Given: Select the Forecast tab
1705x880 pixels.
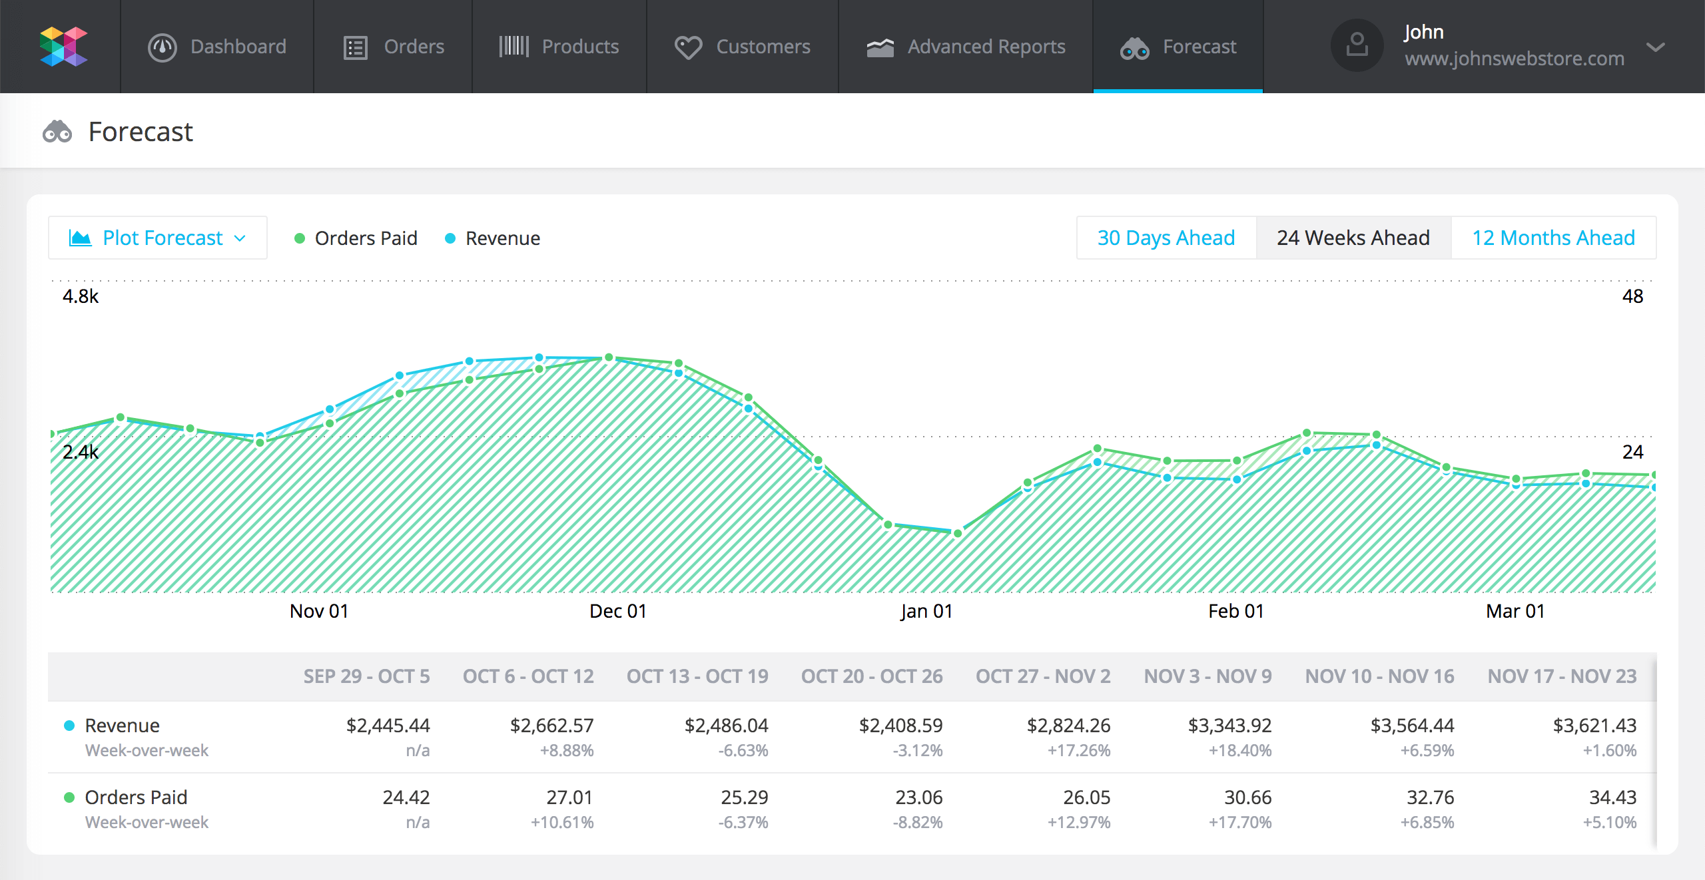Looking at the screenshot, I should click(x=1178, y=47).
